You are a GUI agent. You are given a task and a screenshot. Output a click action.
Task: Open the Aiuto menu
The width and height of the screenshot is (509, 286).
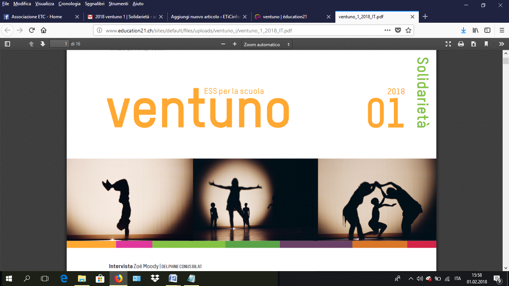(138, 4)
